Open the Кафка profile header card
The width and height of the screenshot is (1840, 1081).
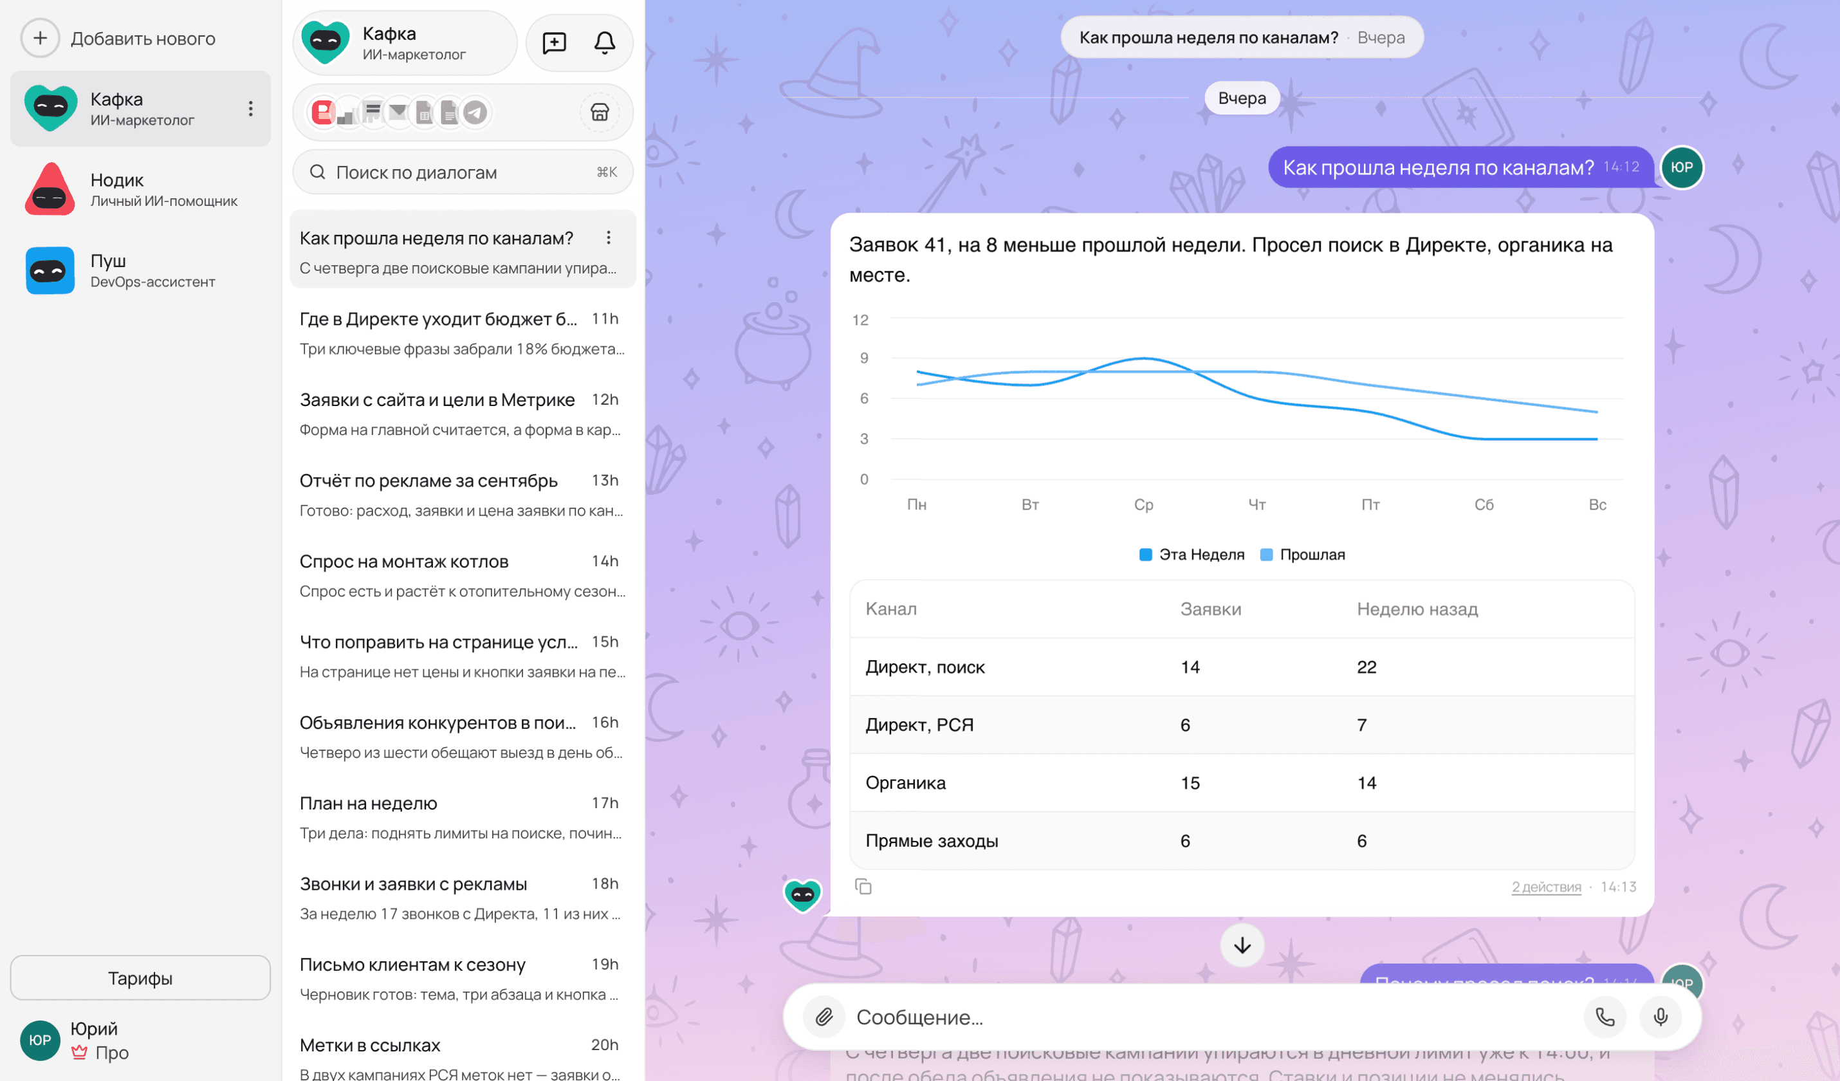405,43
